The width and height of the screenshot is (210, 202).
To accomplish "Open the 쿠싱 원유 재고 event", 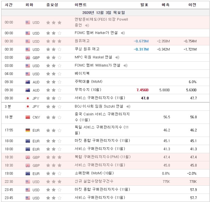I will pos(87,49).
